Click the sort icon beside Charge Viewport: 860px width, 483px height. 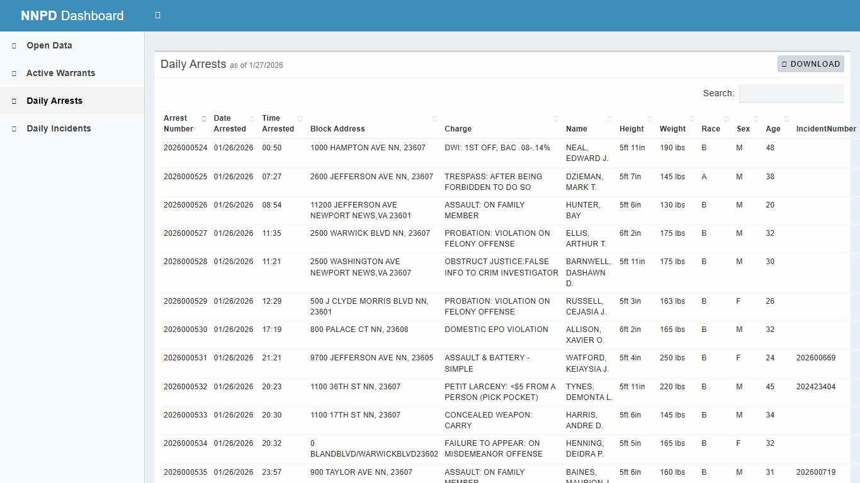[555, 118]
